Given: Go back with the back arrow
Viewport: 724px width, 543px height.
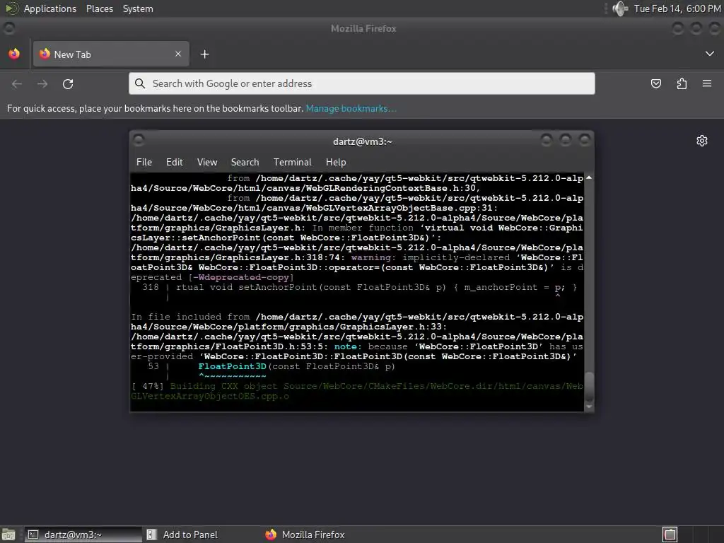Looking at the screenshot, I should click(x=17, y=84).
